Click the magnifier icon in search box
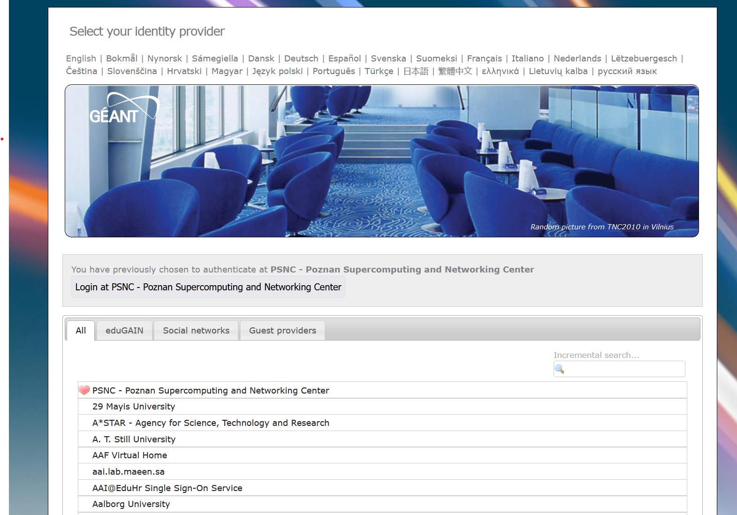Screen dimensions: 737x515 559,369
